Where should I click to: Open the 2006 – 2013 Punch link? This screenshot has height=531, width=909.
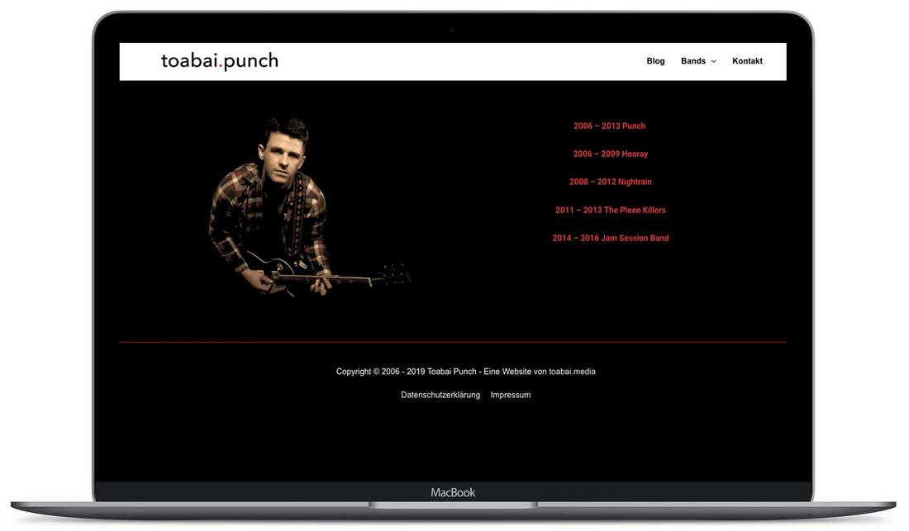(609, 126)
